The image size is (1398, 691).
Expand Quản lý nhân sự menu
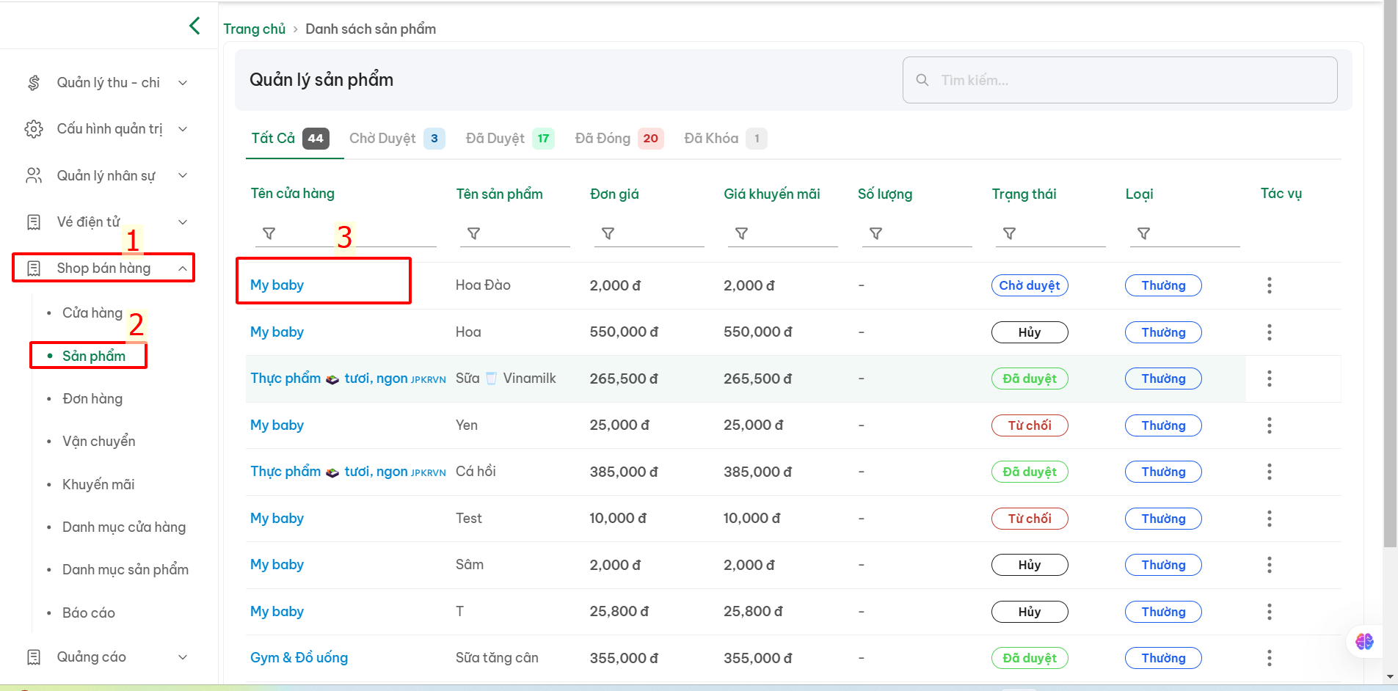(183, 175)
